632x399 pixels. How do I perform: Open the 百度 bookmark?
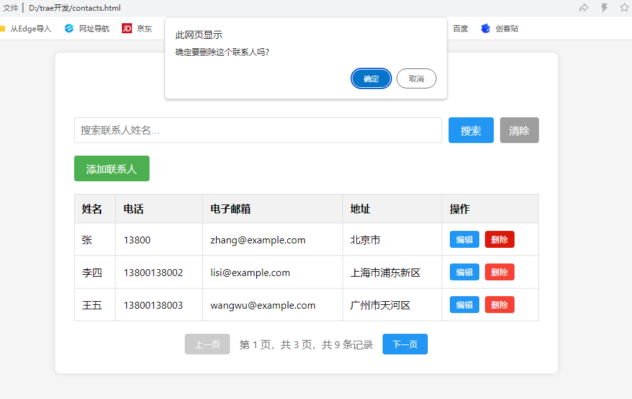pyautogui.click(x=460, y=29)
